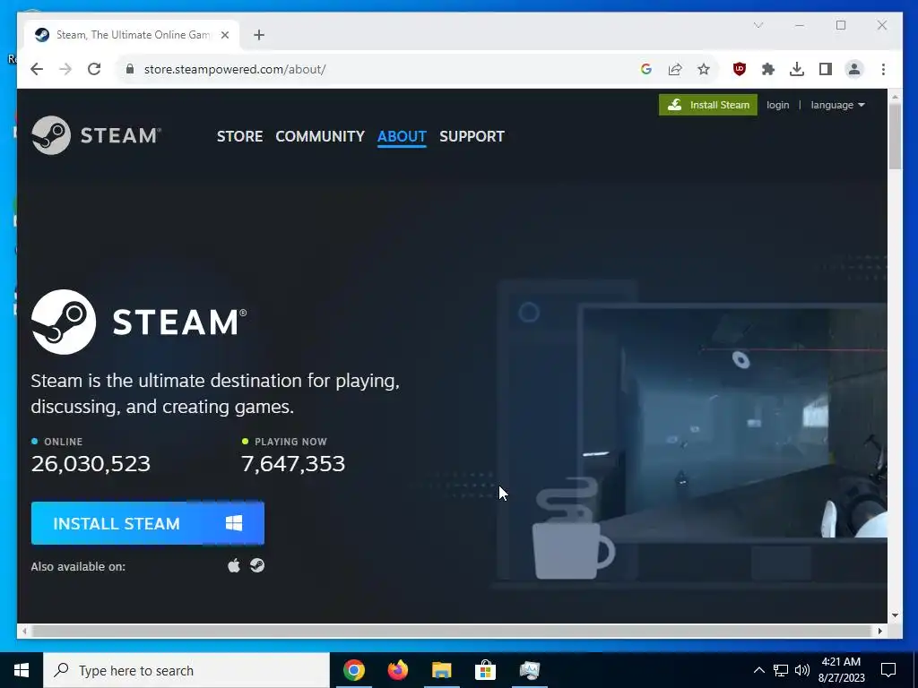The width and height of the screenshot is (918, 688).
Task: Click the scroll right arrow
Action: (x=880, y=632)
